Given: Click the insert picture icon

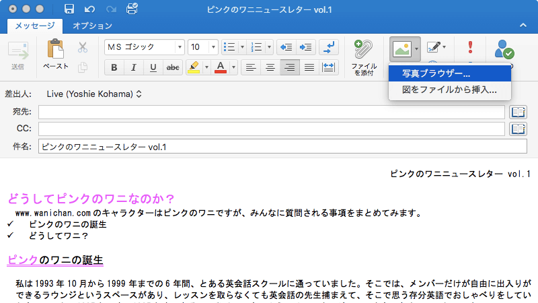Looking at the screenshot, I should 402,49.
